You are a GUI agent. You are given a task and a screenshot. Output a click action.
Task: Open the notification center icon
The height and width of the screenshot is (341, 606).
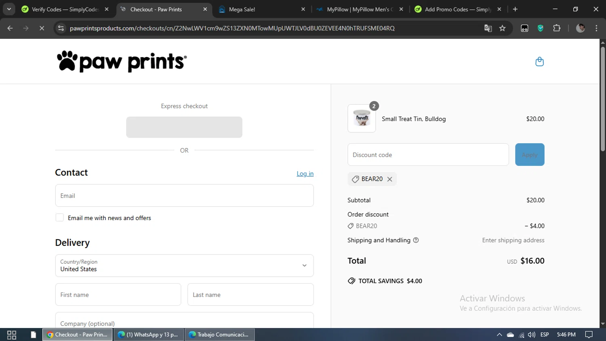[589, 335]
